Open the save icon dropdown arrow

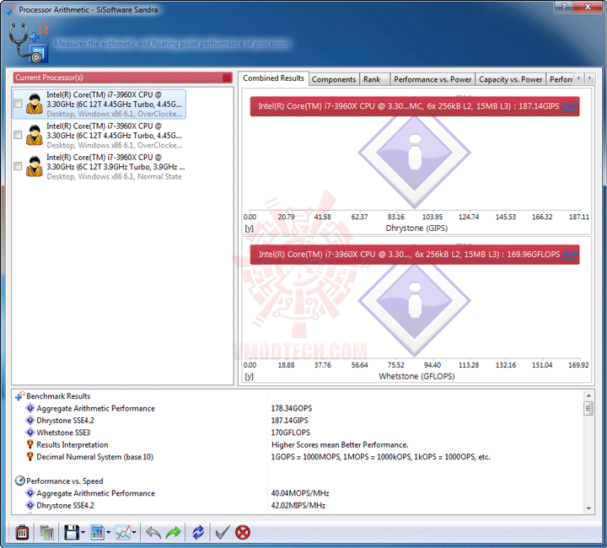pos(83,533)
